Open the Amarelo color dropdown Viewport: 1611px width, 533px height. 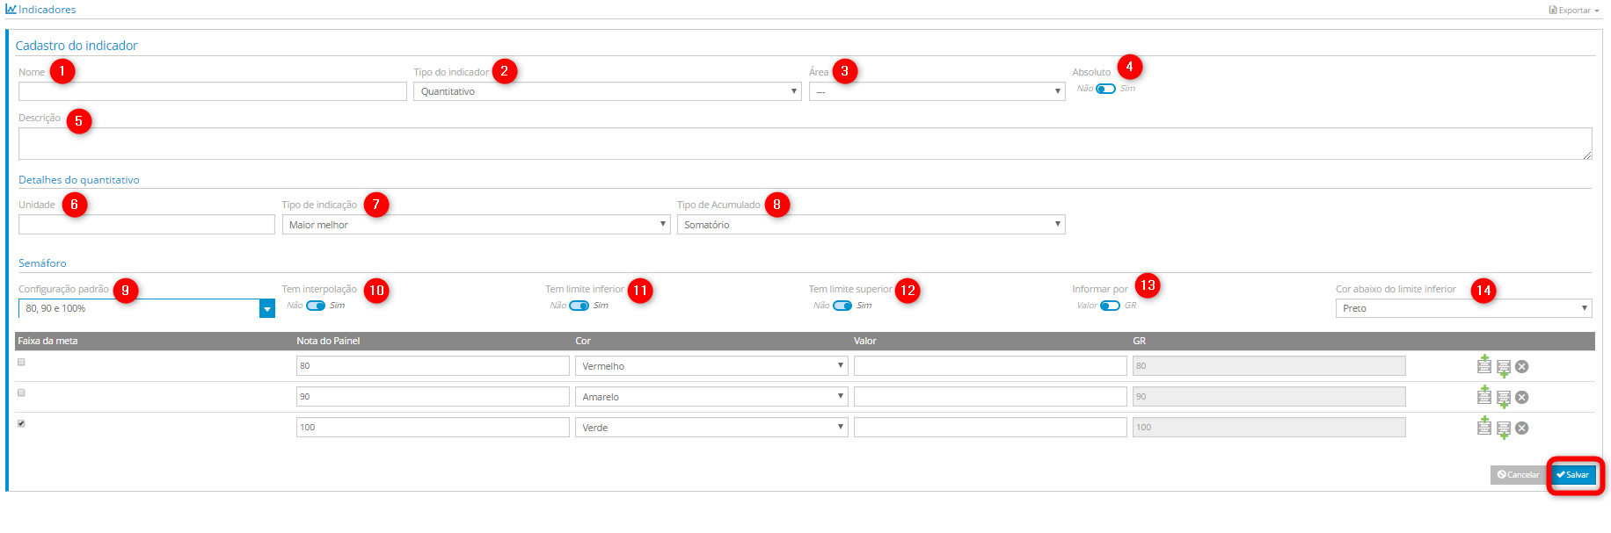(711, 397)
